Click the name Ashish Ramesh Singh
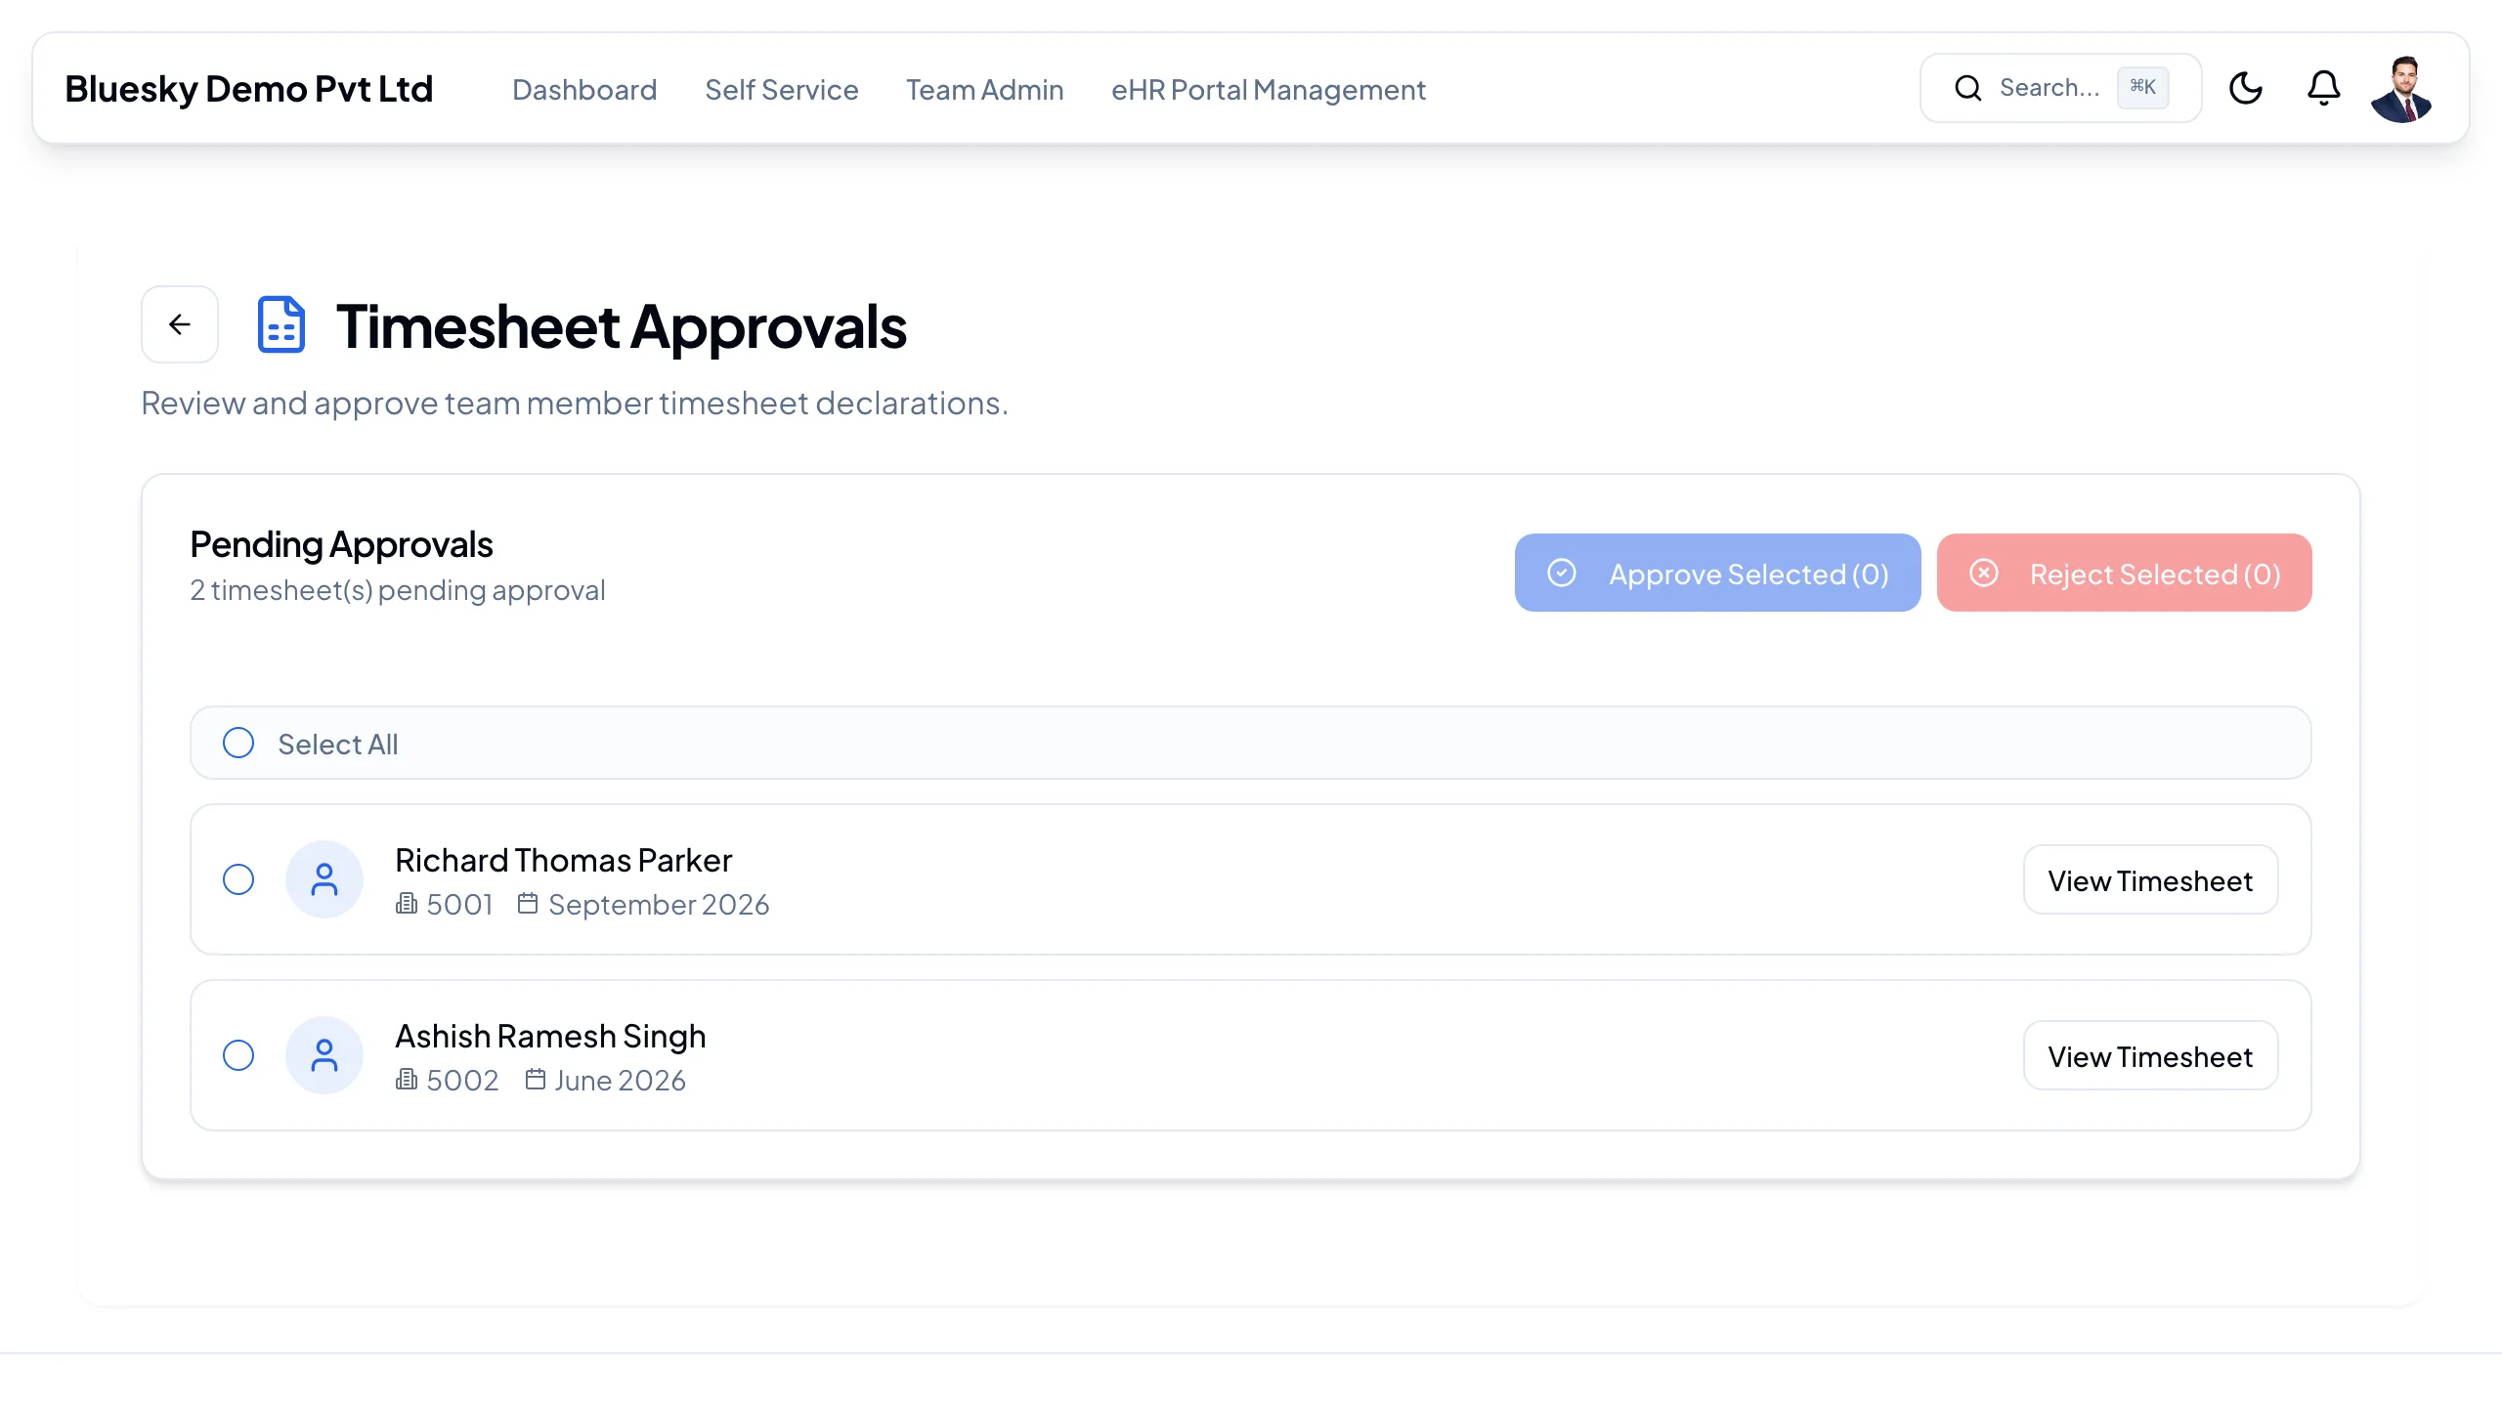The width and height of the screenshot is (2502, 1407). pos(550,1036)
